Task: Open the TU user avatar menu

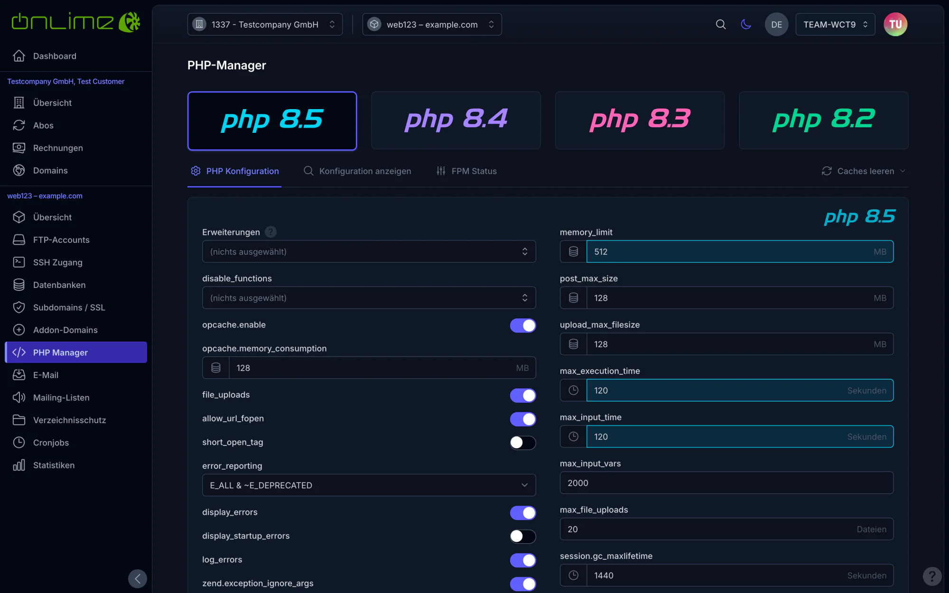Action: tap(895, 24)
